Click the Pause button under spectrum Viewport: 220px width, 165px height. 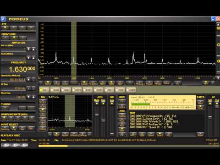click(149, 83)
